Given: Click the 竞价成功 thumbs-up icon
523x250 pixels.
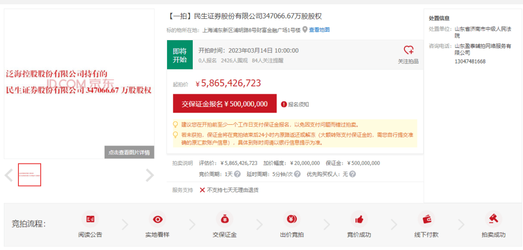Looking at the screenshot, I should 359,219.
